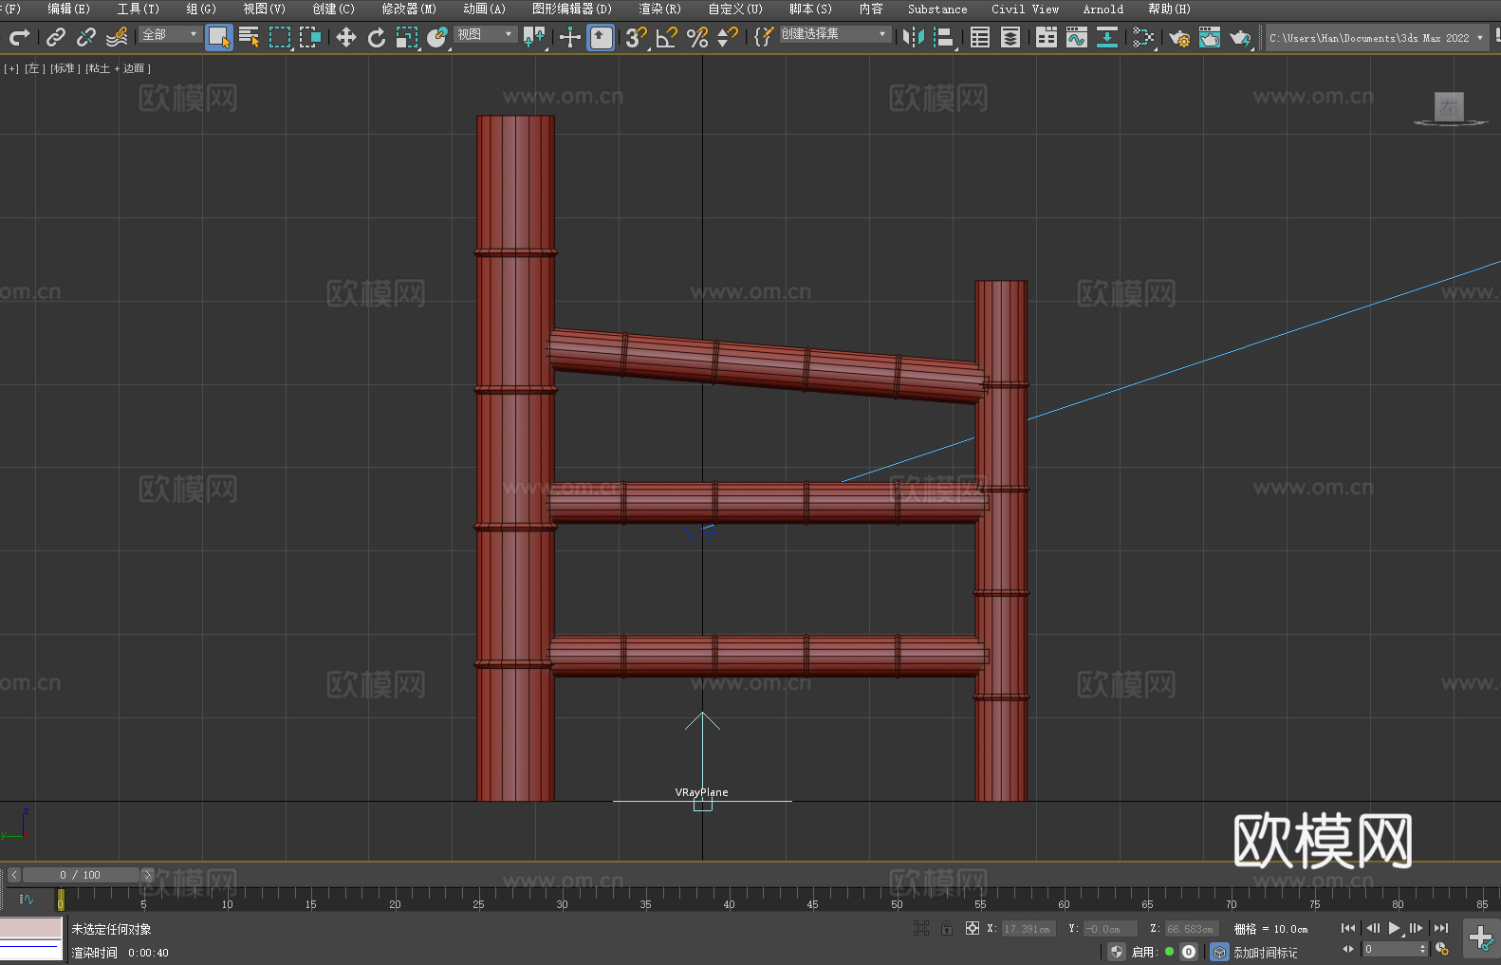Open the selection filter 全部 dropdown
The image size is (1501, 965).
[170, 34]
